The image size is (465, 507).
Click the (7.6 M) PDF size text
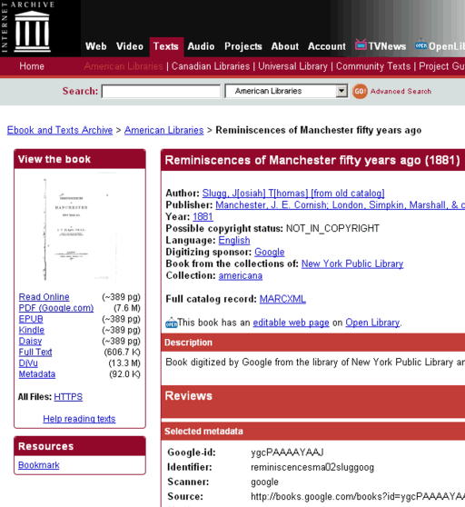pos(127,308)
